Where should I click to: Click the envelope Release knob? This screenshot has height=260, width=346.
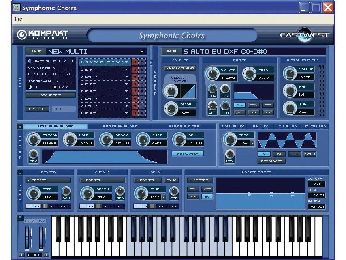point(179,140)
